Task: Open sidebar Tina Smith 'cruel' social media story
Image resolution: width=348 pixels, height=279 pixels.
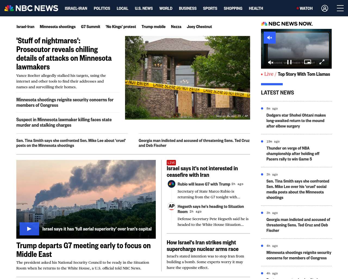Action: pos(298,189)
